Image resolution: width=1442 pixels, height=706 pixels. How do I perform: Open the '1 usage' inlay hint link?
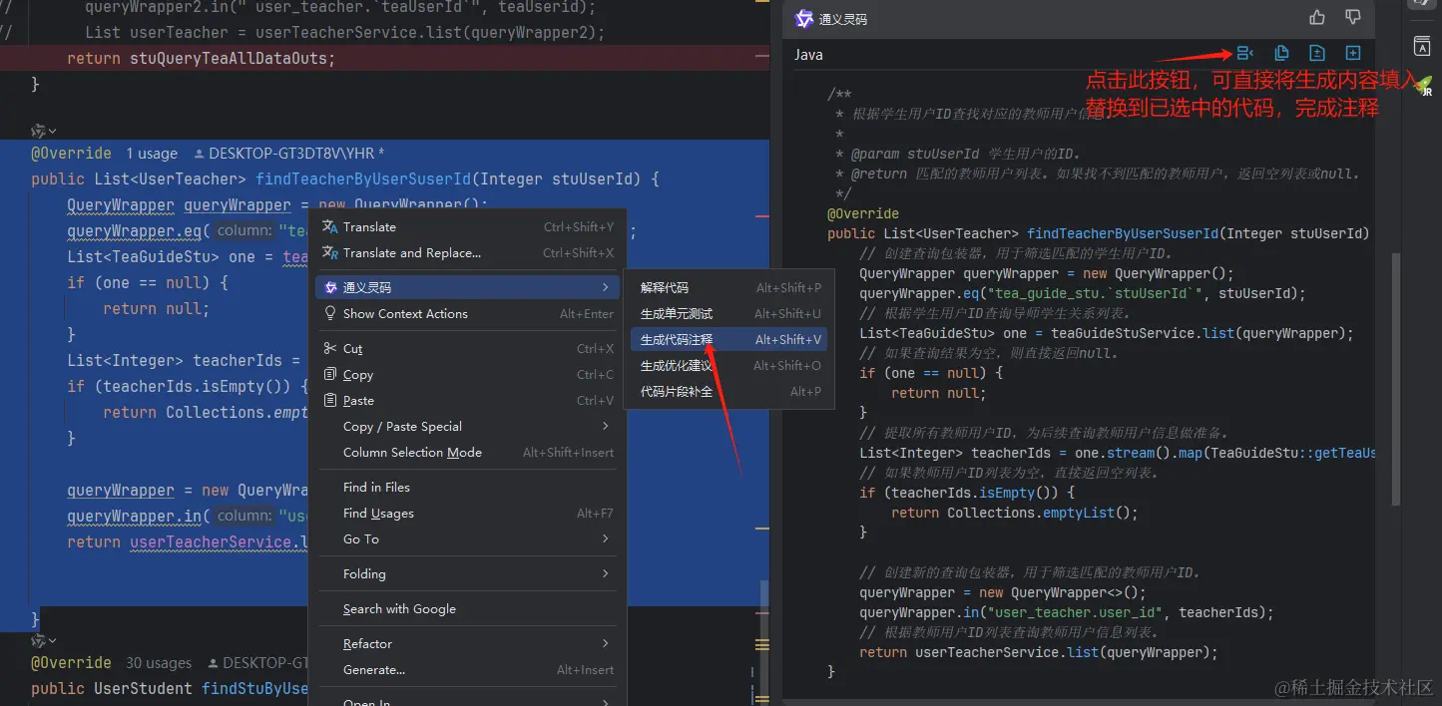coord(152,154)
